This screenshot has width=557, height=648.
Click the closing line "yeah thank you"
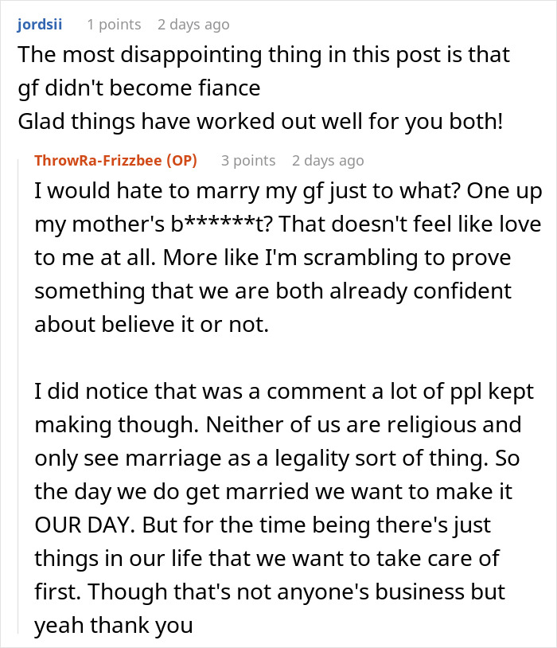point(114,626)
